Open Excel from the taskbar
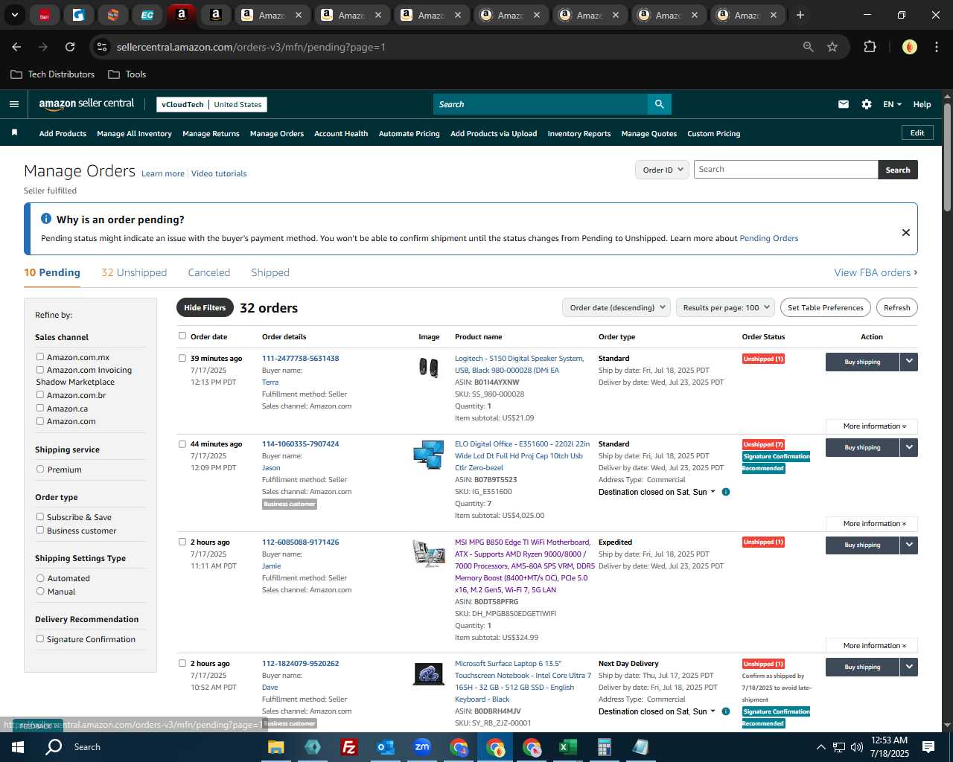 tap(567, 747)
